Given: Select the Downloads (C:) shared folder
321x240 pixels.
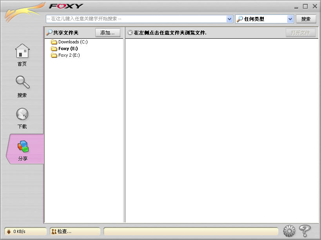Looking at the screenshot, I should point(73,42).
